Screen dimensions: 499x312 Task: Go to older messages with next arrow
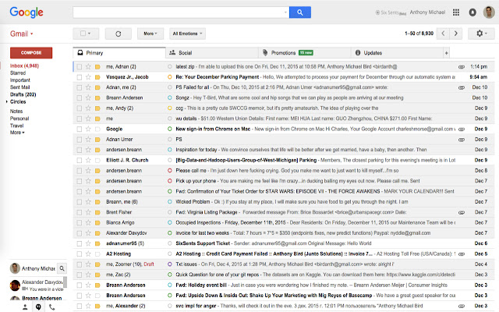[455, 34]
